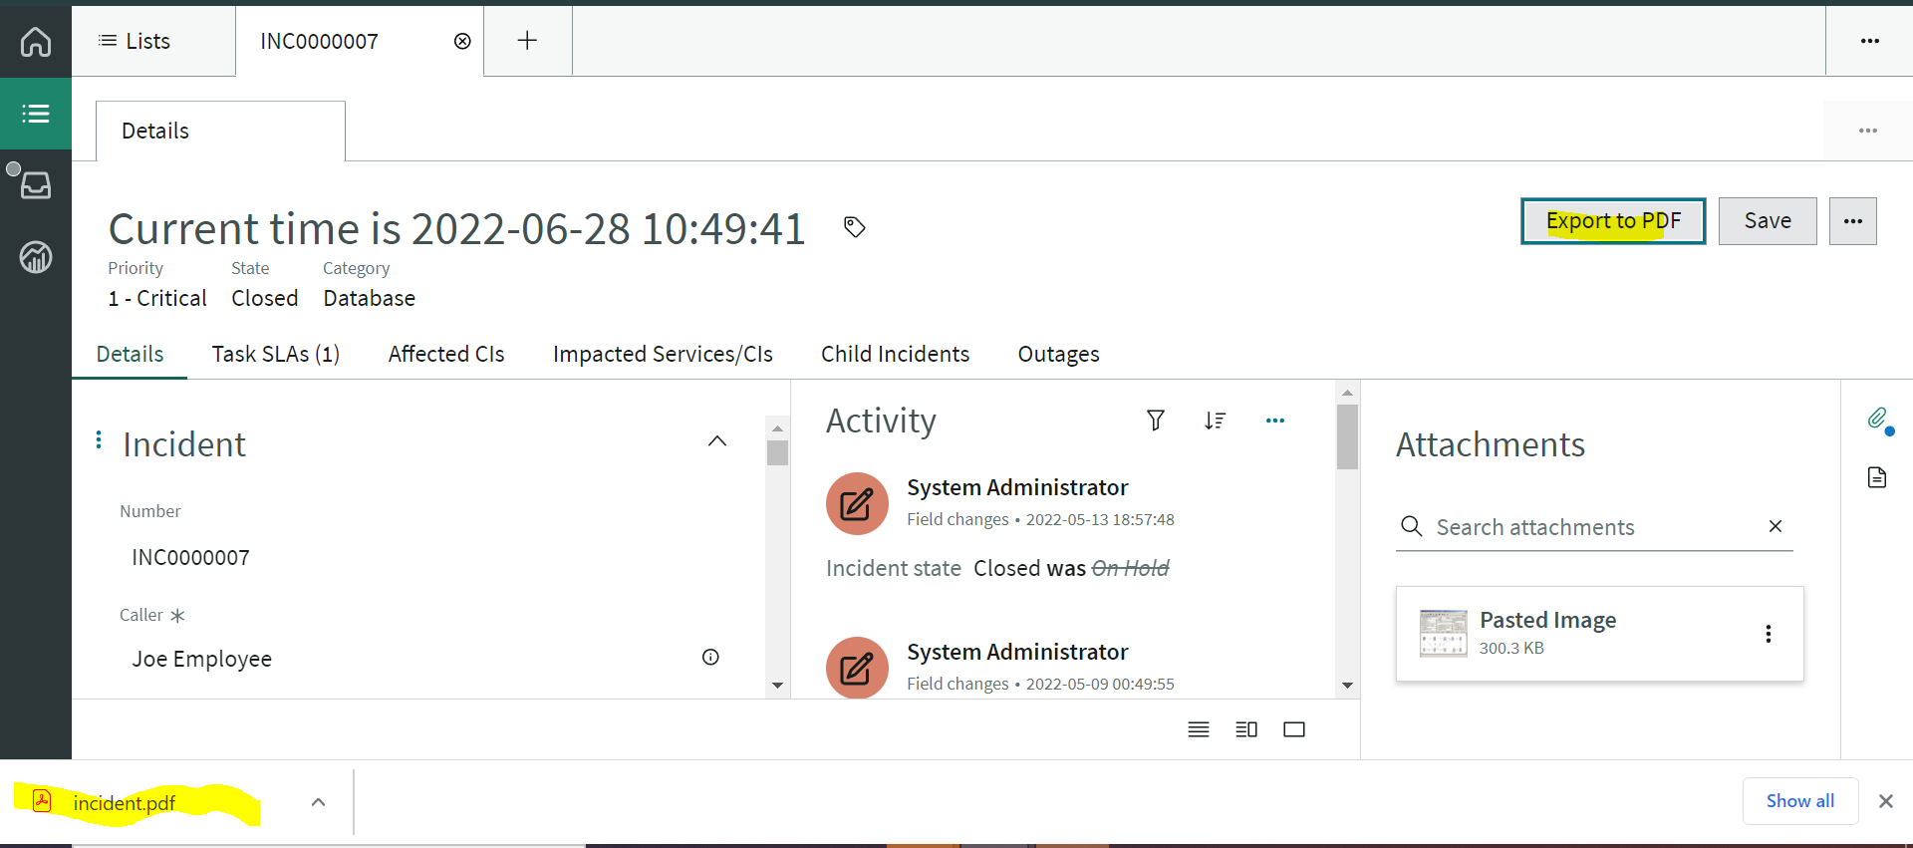Switch to list layout view at bottom
Screen dimensions: 1913x848
1199,728
